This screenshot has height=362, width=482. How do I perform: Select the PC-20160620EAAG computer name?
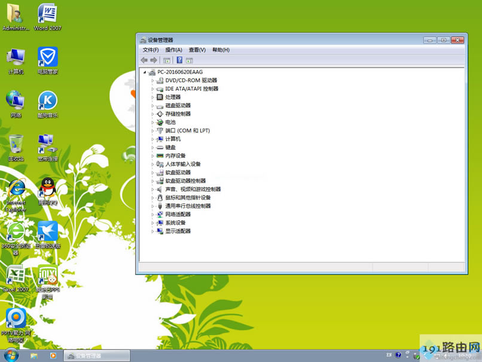pyautogui.click(x=180, y=72)
